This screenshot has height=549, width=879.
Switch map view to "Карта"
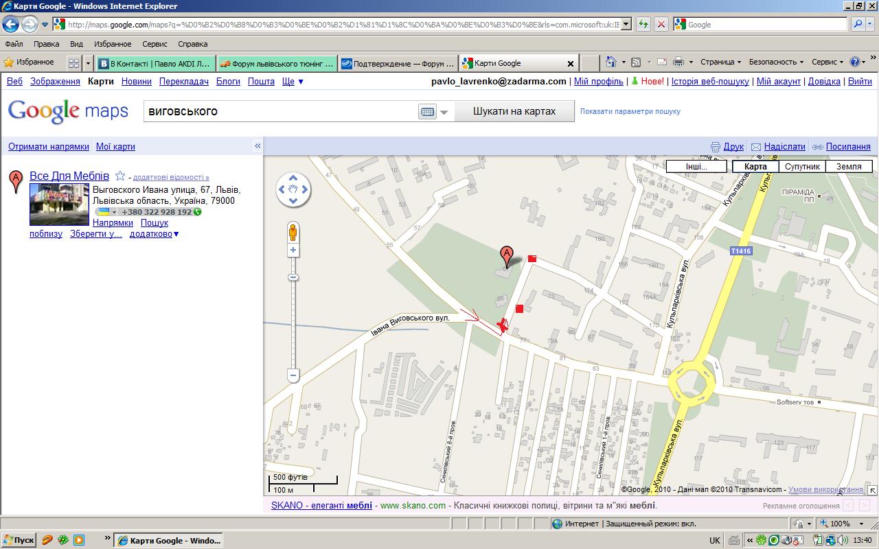pyautogui.click(x=755, y=166)
